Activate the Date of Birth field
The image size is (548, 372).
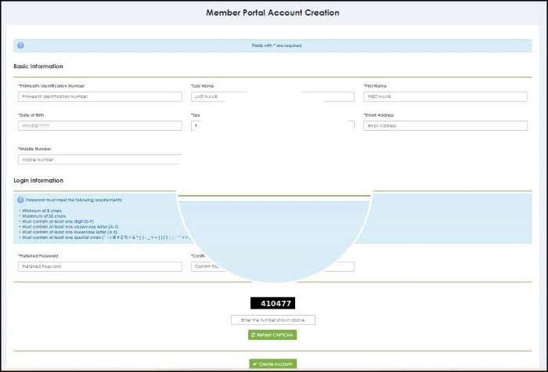[100, 125]
